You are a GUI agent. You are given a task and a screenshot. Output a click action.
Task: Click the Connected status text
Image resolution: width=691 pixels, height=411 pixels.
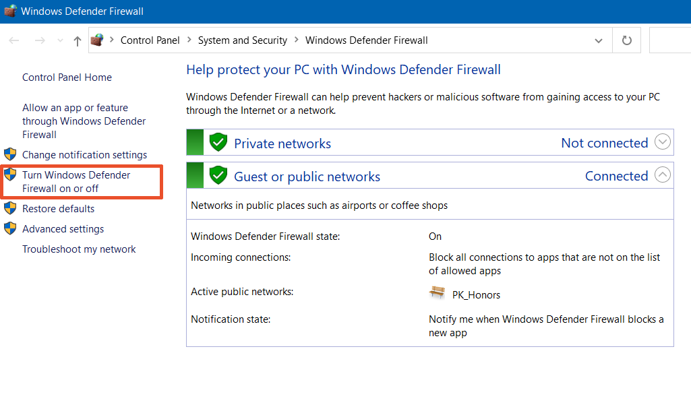point(617,177)
